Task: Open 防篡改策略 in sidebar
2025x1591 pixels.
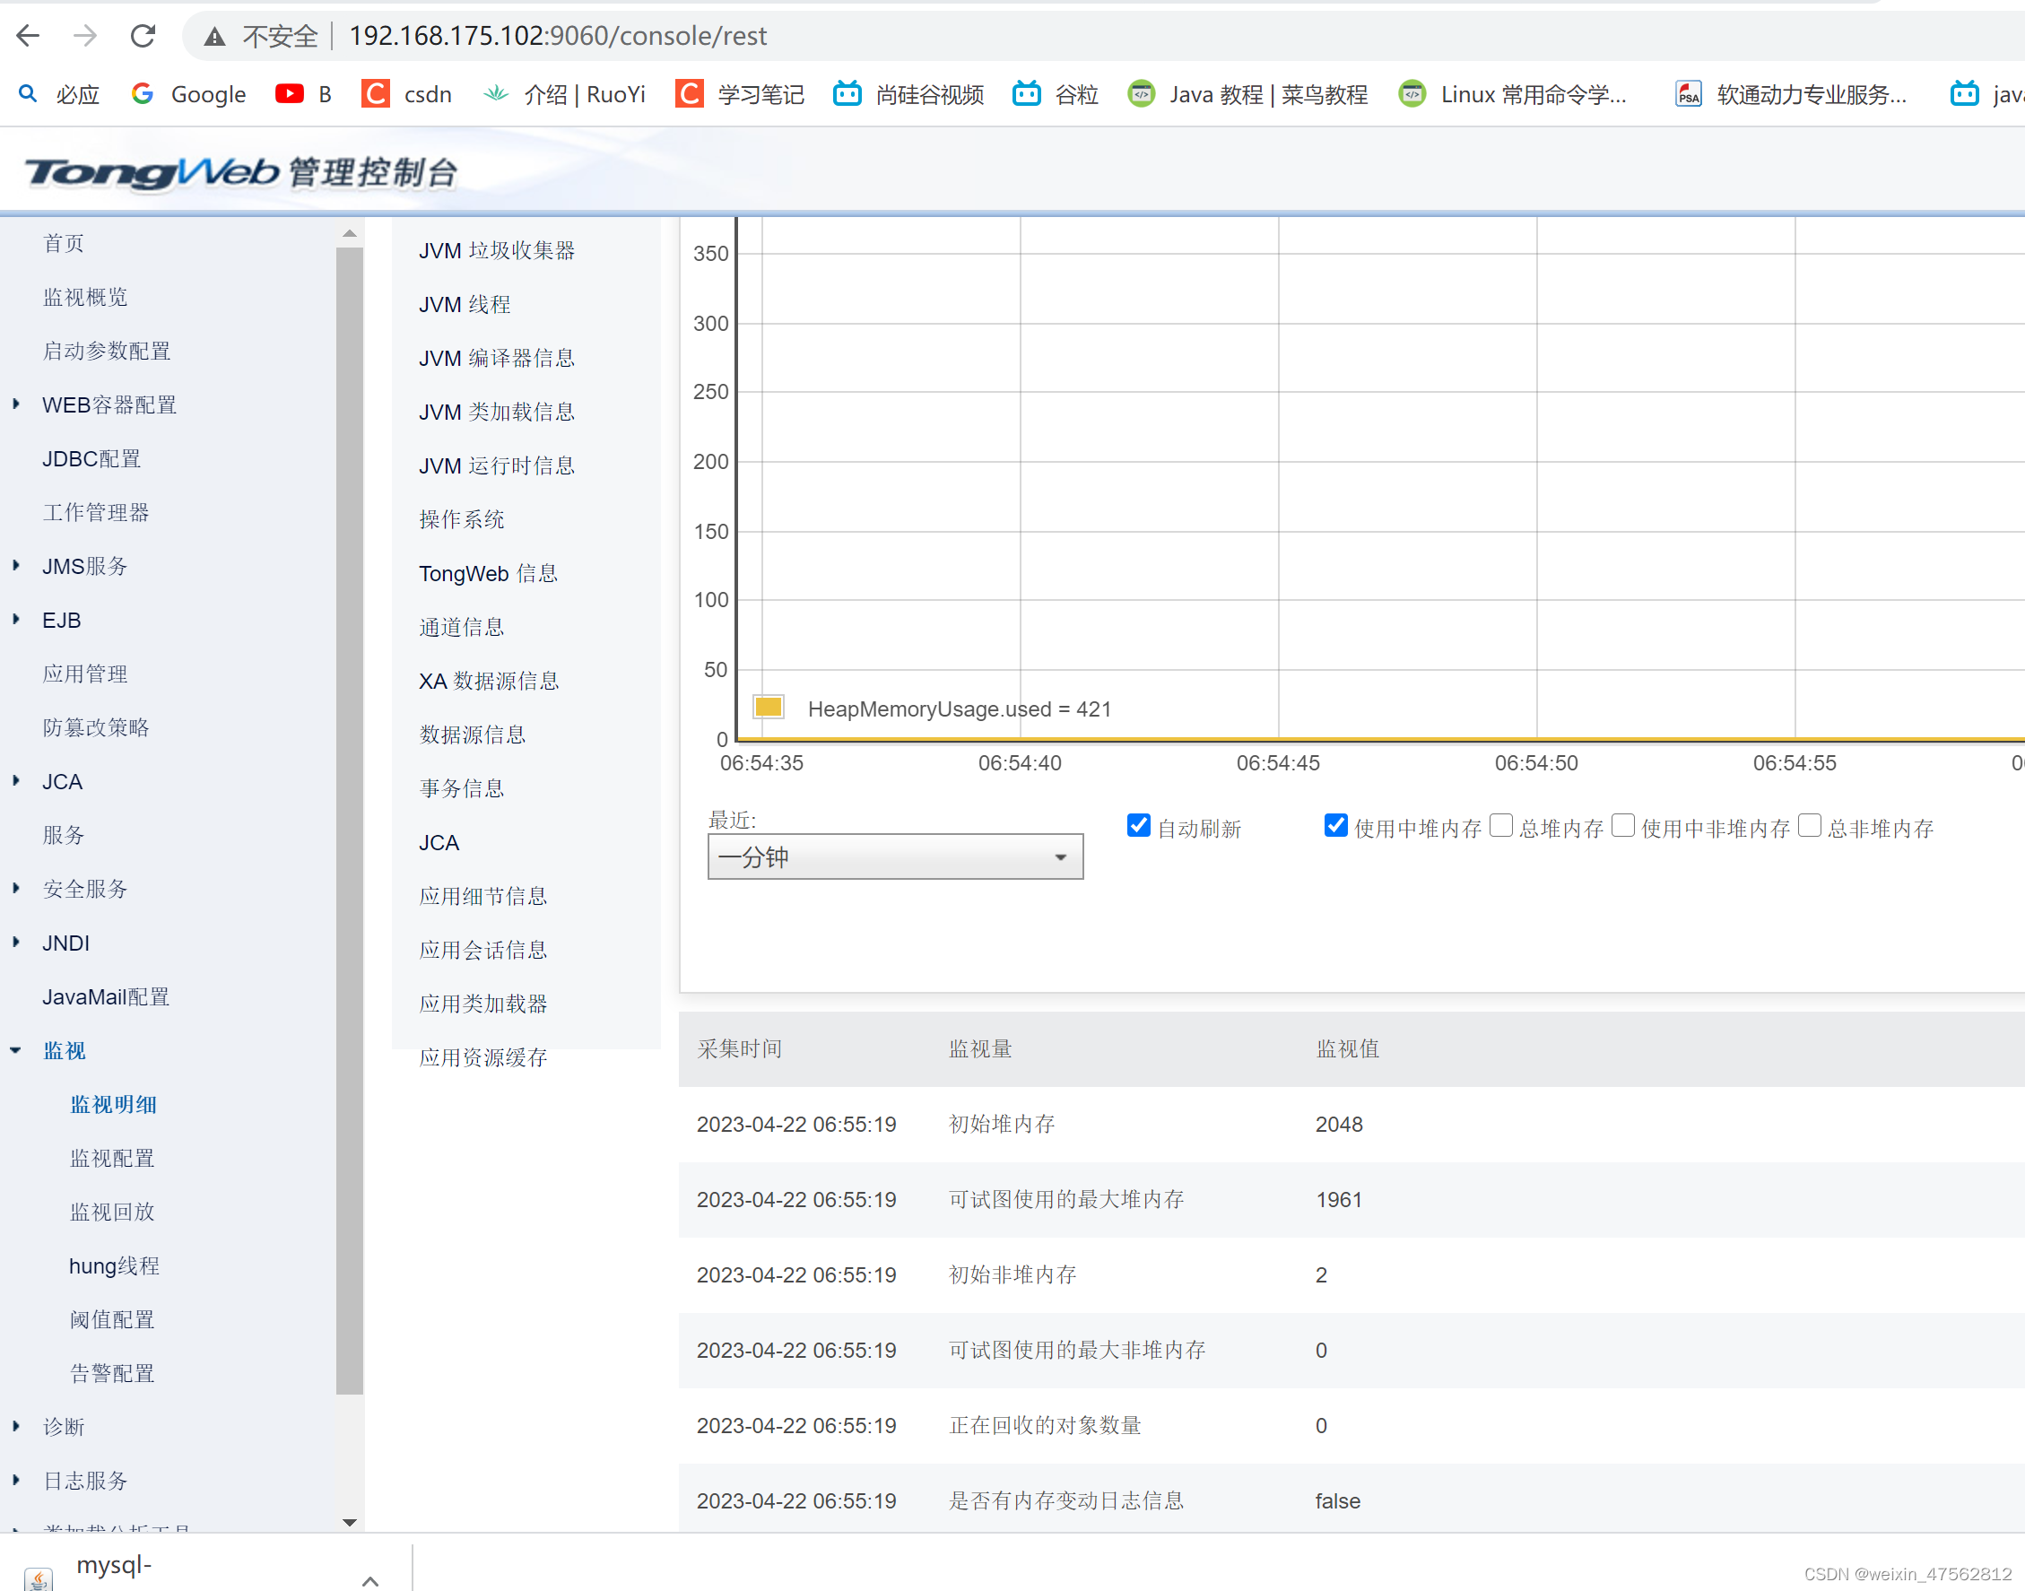Action: [96, 727]
